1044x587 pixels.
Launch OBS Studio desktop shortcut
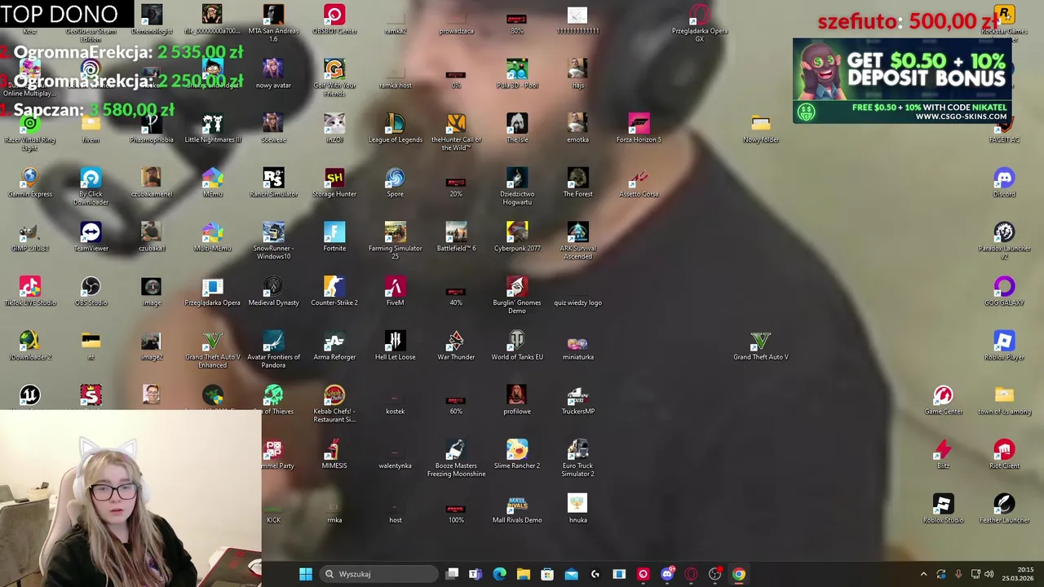point(91,291)
